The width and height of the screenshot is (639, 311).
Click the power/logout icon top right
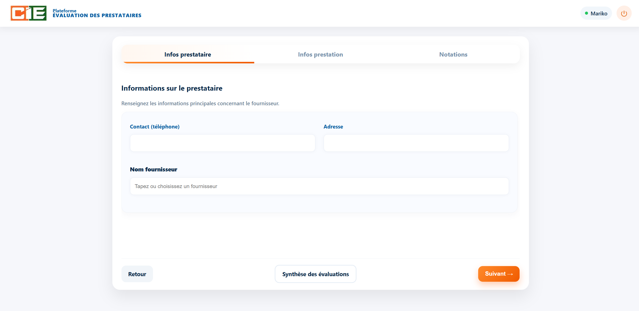(x=624, y=13)
